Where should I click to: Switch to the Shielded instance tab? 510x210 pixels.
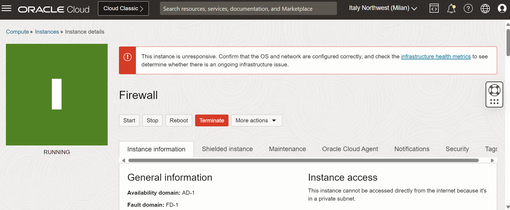click(x=227, y=149)
